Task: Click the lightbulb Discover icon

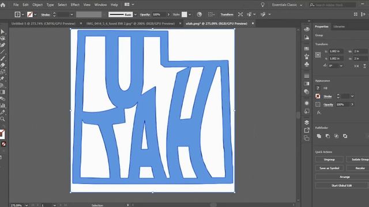Action: [263, 5]
